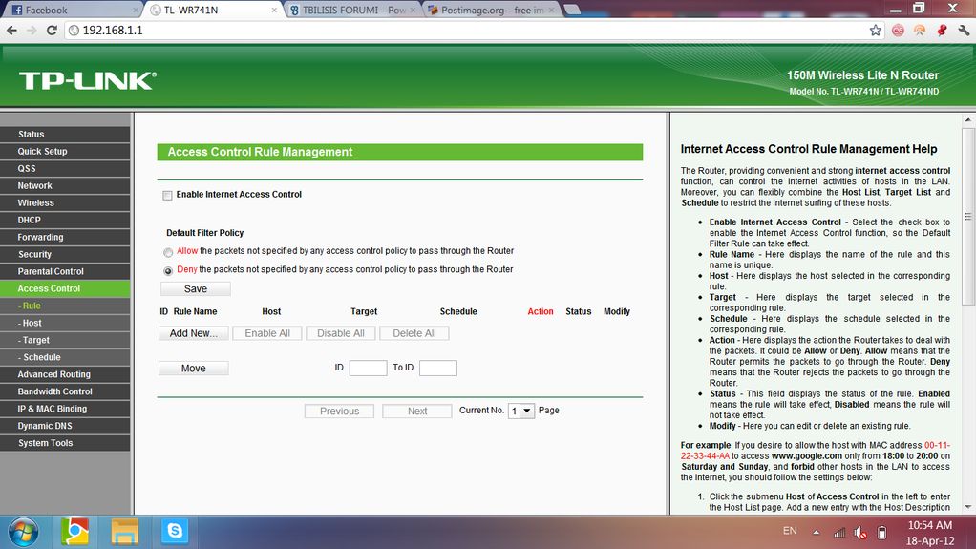Open the Parental Control menu
This screenshot has height=549, width=976.
coord(65,271)
